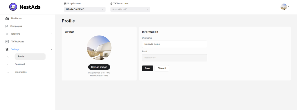Go to the Password settings page
Viewport: 297px width, 110px height.
coord(20,64)
